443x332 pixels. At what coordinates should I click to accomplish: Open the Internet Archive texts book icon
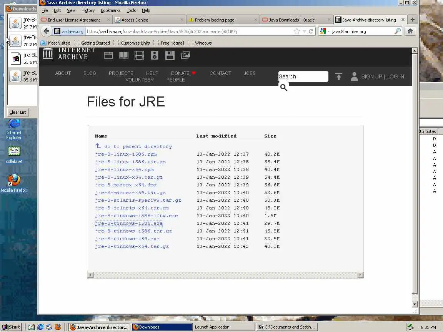(124, 55)
